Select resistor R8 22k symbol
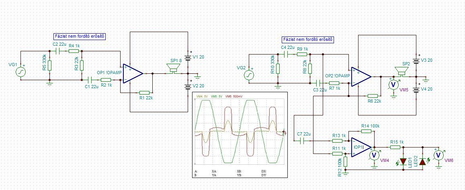 coord(310,69)
